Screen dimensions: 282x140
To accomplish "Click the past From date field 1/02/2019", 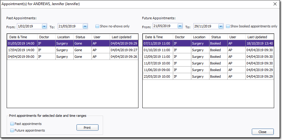I will [29, 26].
